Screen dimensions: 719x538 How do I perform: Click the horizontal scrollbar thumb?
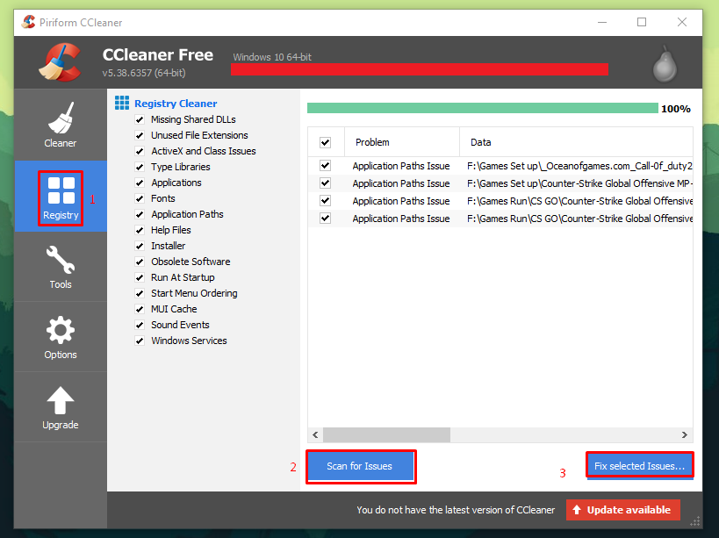point(386,435)
